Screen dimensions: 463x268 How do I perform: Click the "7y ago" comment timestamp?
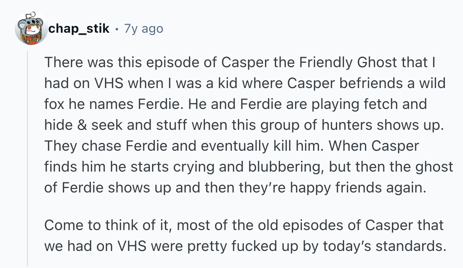pyautogui.click(x=144, y=29)
